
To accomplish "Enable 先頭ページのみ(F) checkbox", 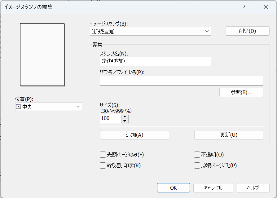I will click(x=103, y=155).
